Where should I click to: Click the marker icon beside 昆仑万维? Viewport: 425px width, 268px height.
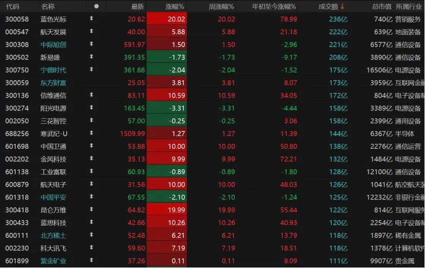click(92, 210)
